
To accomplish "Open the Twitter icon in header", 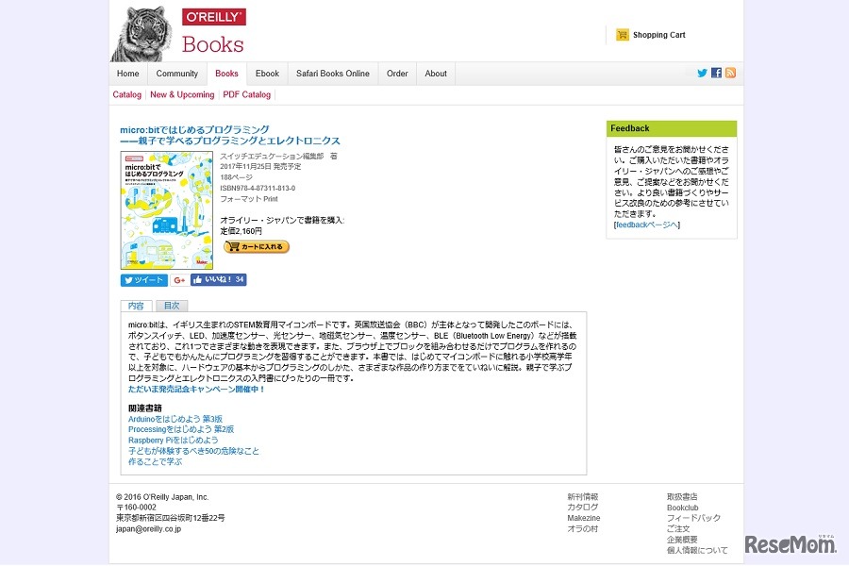I will (702, 74).
